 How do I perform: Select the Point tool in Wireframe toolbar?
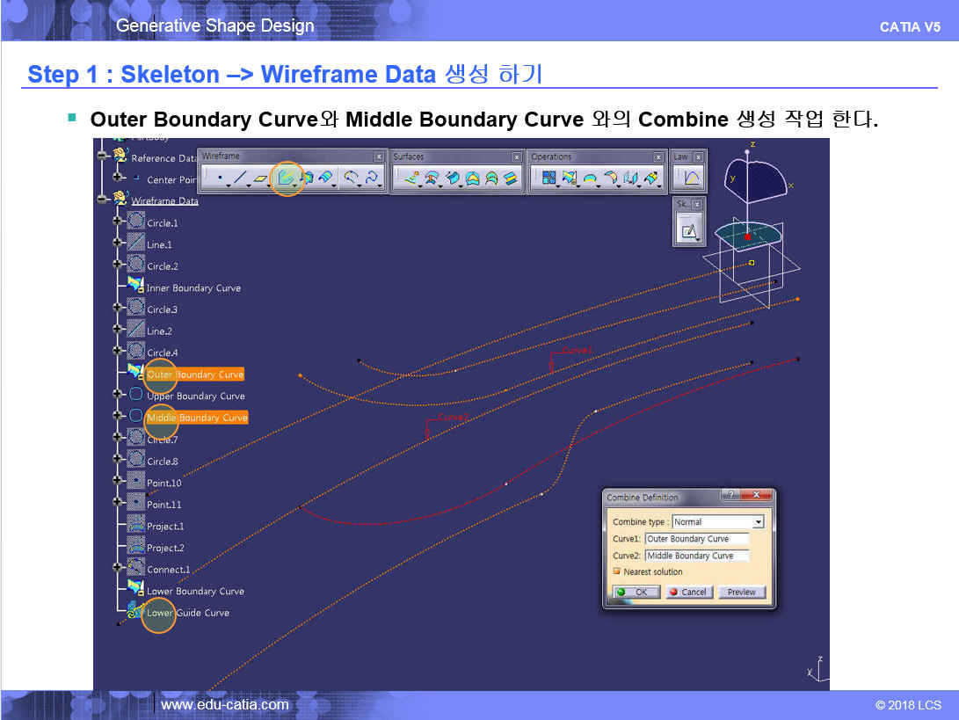point(220,178)
